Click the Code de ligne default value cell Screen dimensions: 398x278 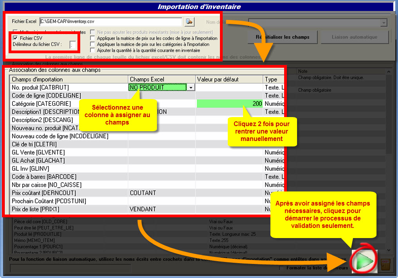pyautogui.click(x=229, y=96)
